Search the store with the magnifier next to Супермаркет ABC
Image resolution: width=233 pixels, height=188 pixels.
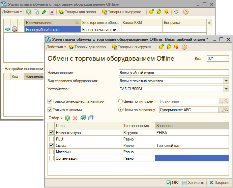pos(226,109)
